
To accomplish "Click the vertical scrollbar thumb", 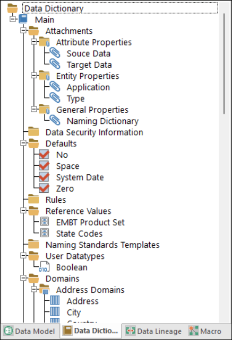I will tap(224, 64).
